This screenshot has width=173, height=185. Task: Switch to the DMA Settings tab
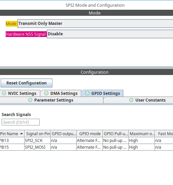pos(61,93)
